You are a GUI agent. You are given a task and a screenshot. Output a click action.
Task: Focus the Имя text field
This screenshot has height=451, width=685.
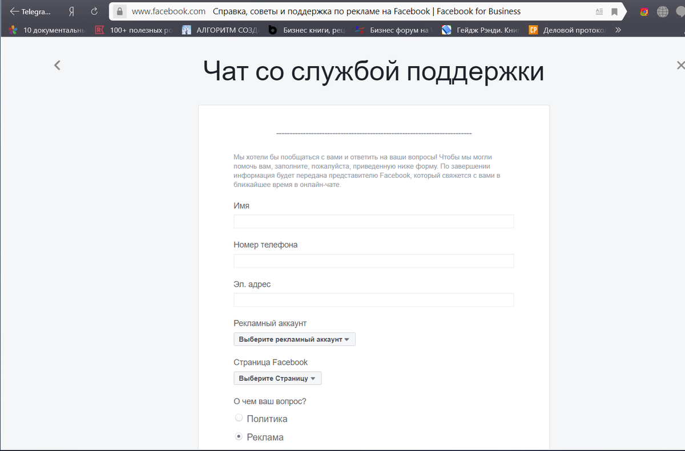374,221
